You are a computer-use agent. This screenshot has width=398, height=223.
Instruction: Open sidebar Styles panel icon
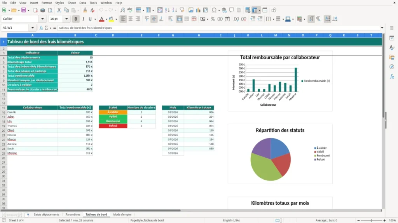pos(392,48)
